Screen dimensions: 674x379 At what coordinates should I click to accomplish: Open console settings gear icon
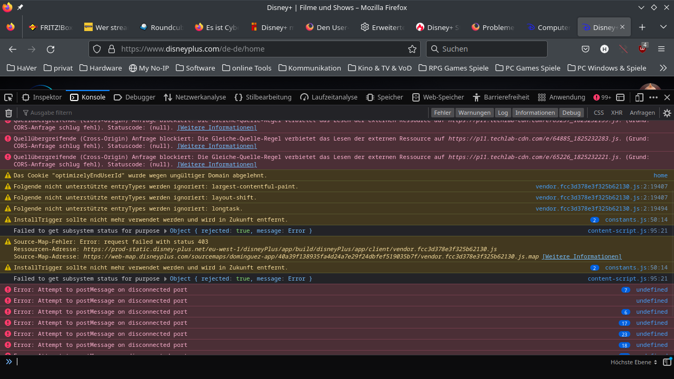(667, 113)
